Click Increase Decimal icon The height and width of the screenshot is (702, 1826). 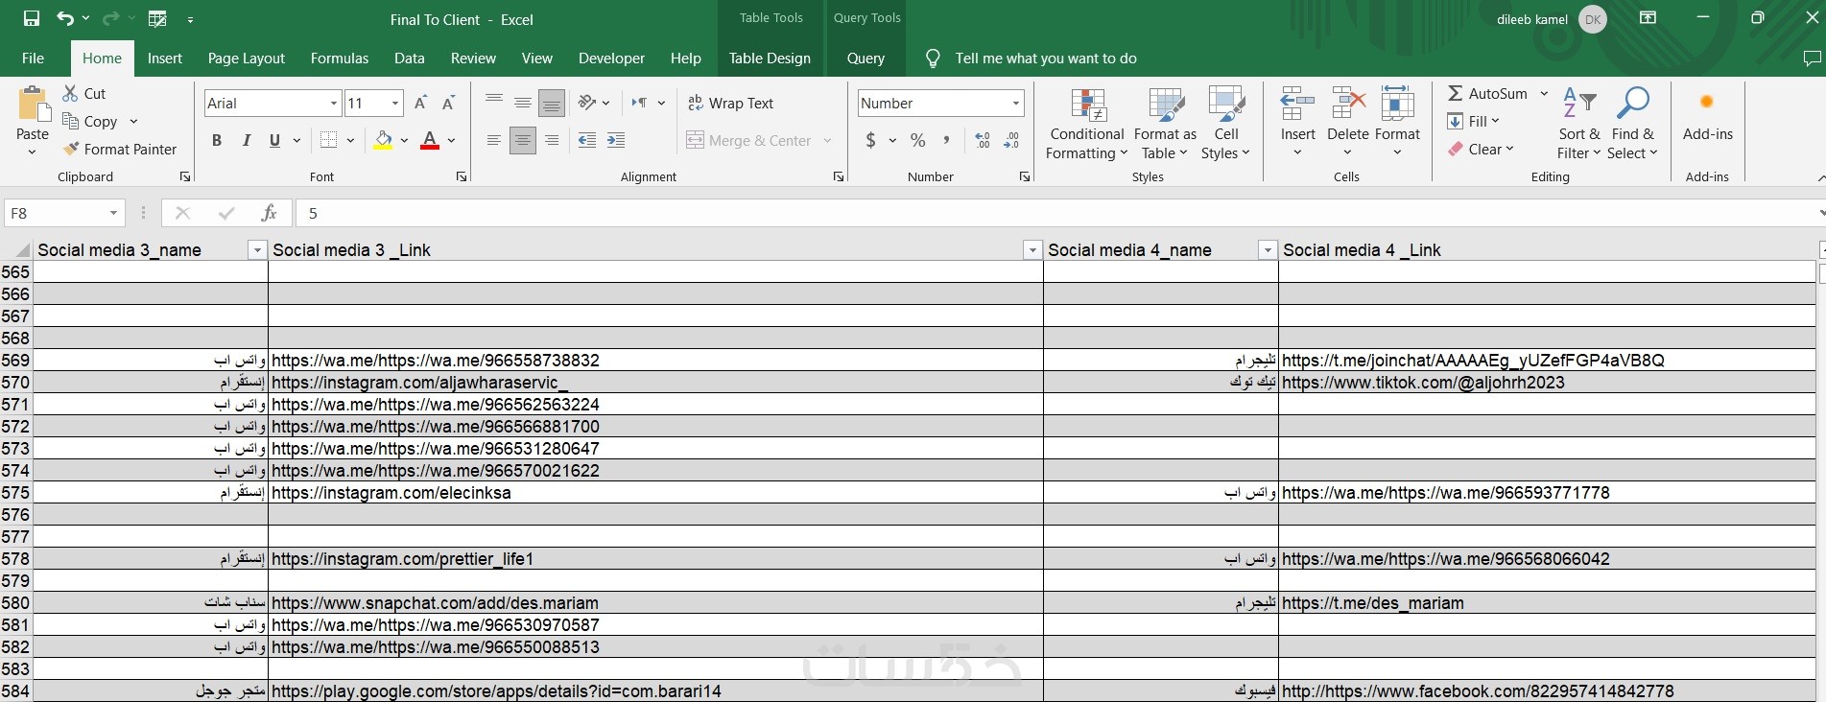pos(983,140)
